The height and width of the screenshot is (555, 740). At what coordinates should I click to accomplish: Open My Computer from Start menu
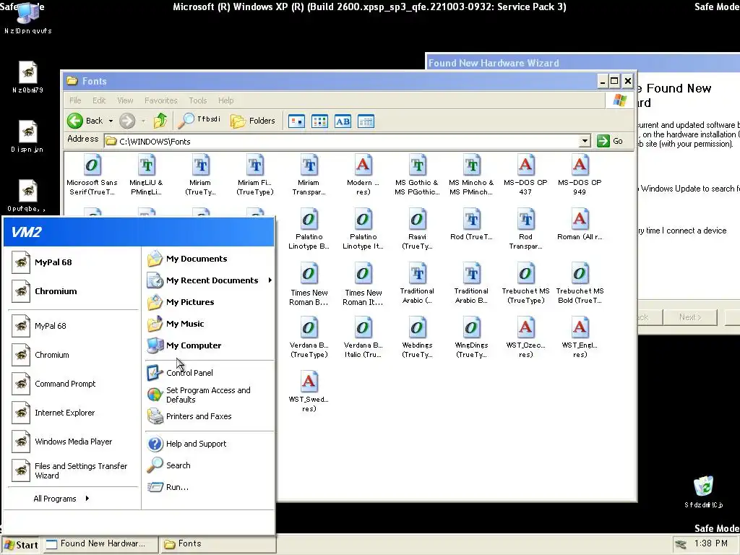[210, 345]
